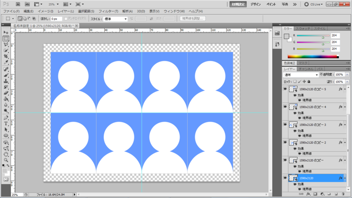Select the Hand tool

6,154
